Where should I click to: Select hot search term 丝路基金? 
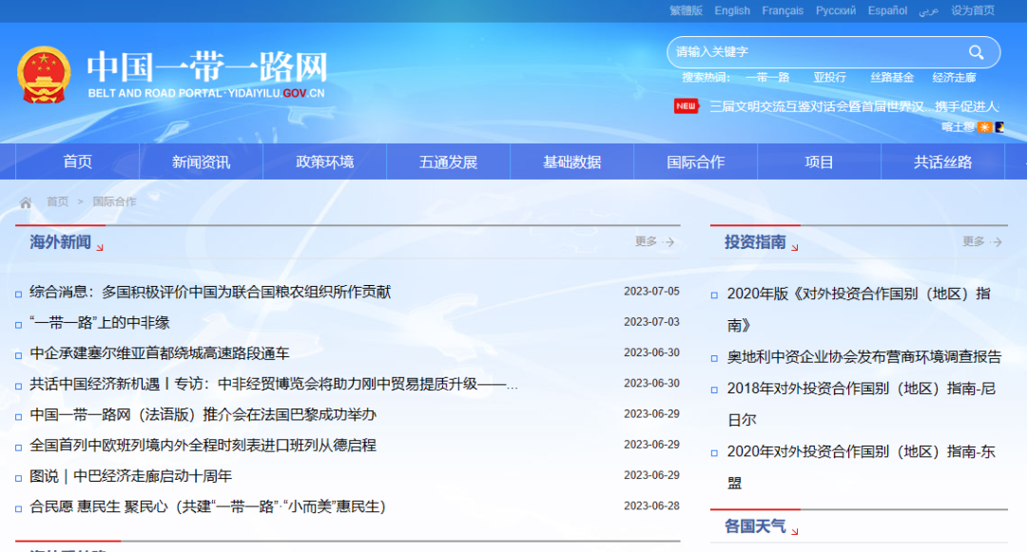coord(891,78)
